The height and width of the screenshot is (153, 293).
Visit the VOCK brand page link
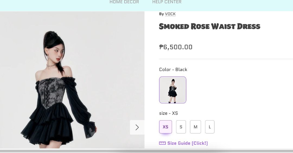point(170,14)
